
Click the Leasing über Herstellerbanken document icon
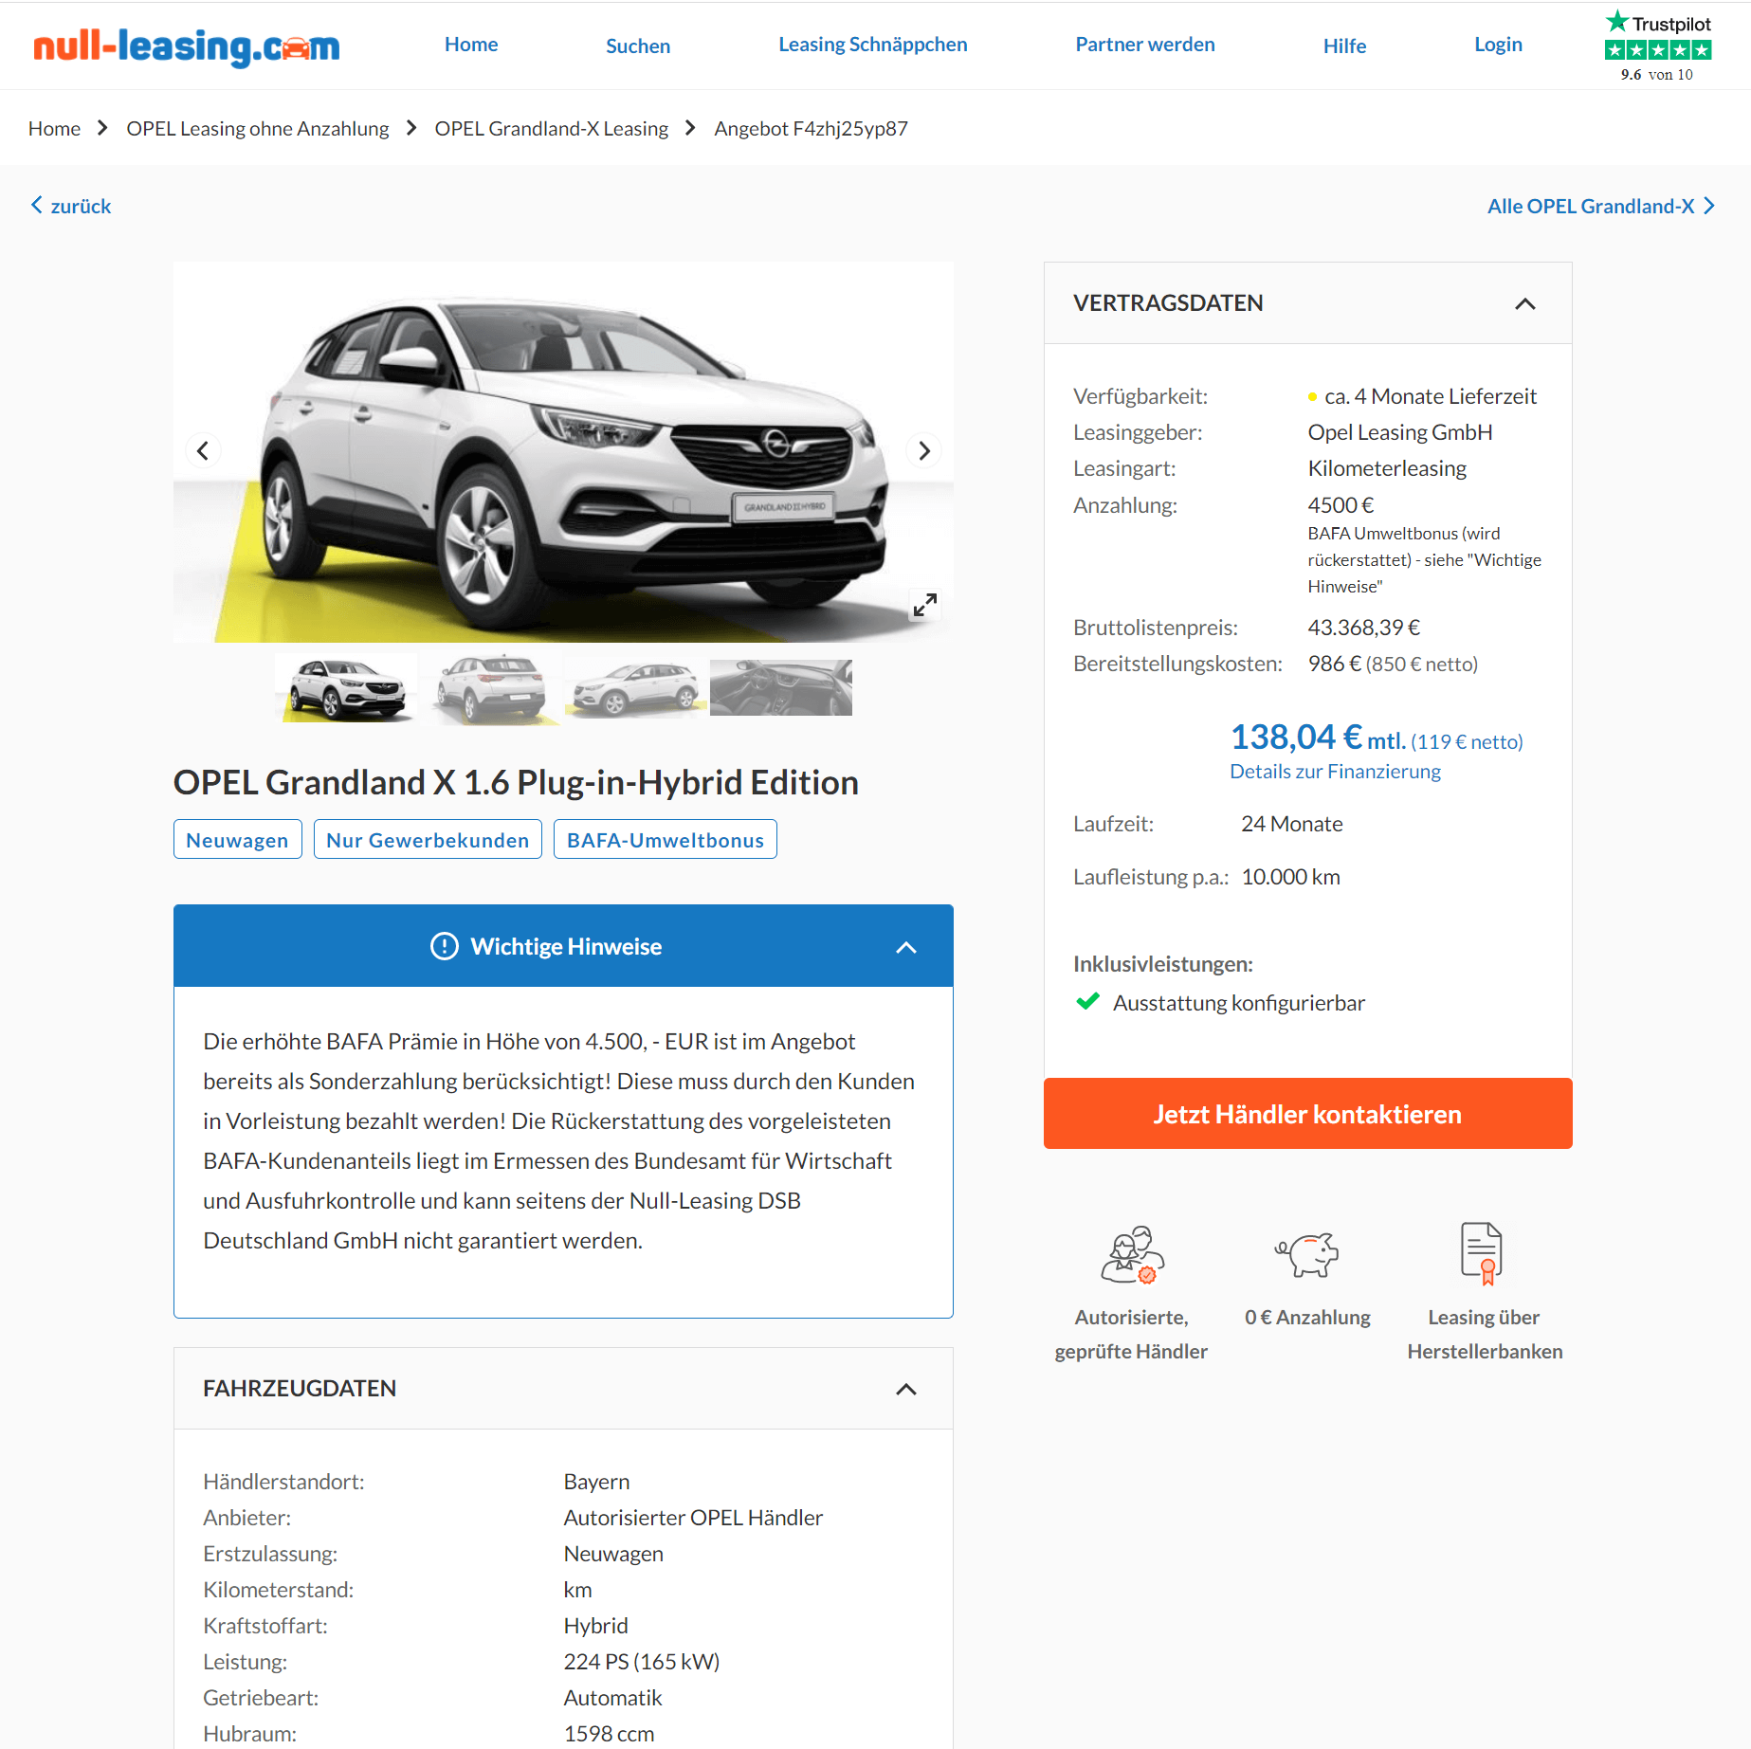(1483, 1253)
